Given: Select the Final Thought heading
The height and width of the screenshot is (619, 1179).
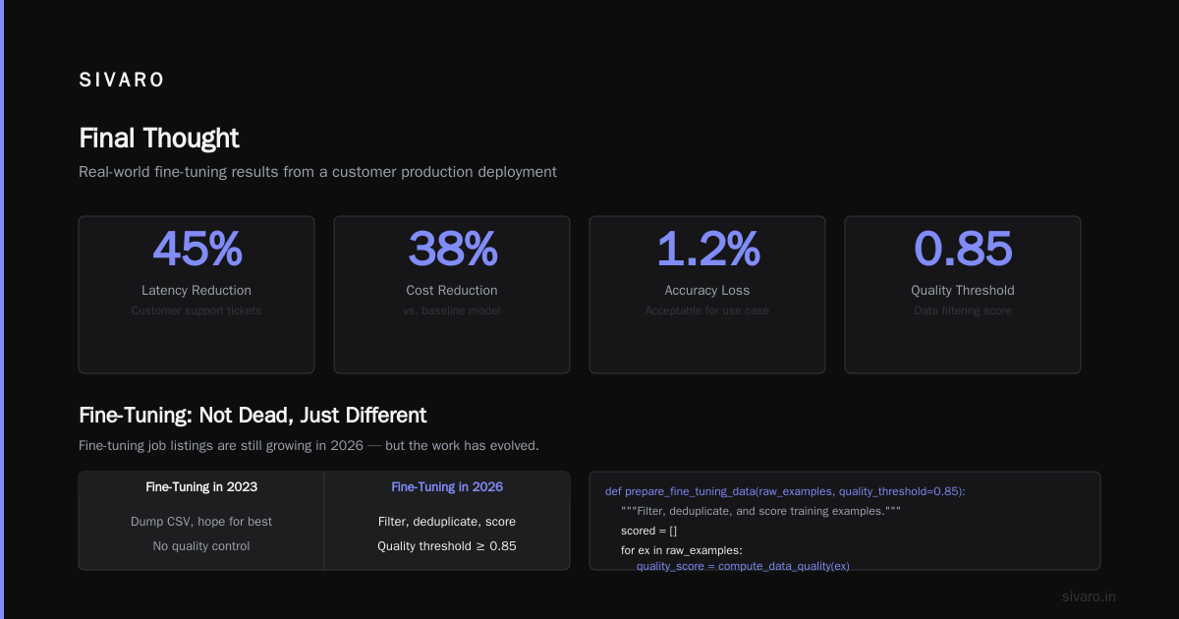Looking at the screenshot, I should (159, 138).
